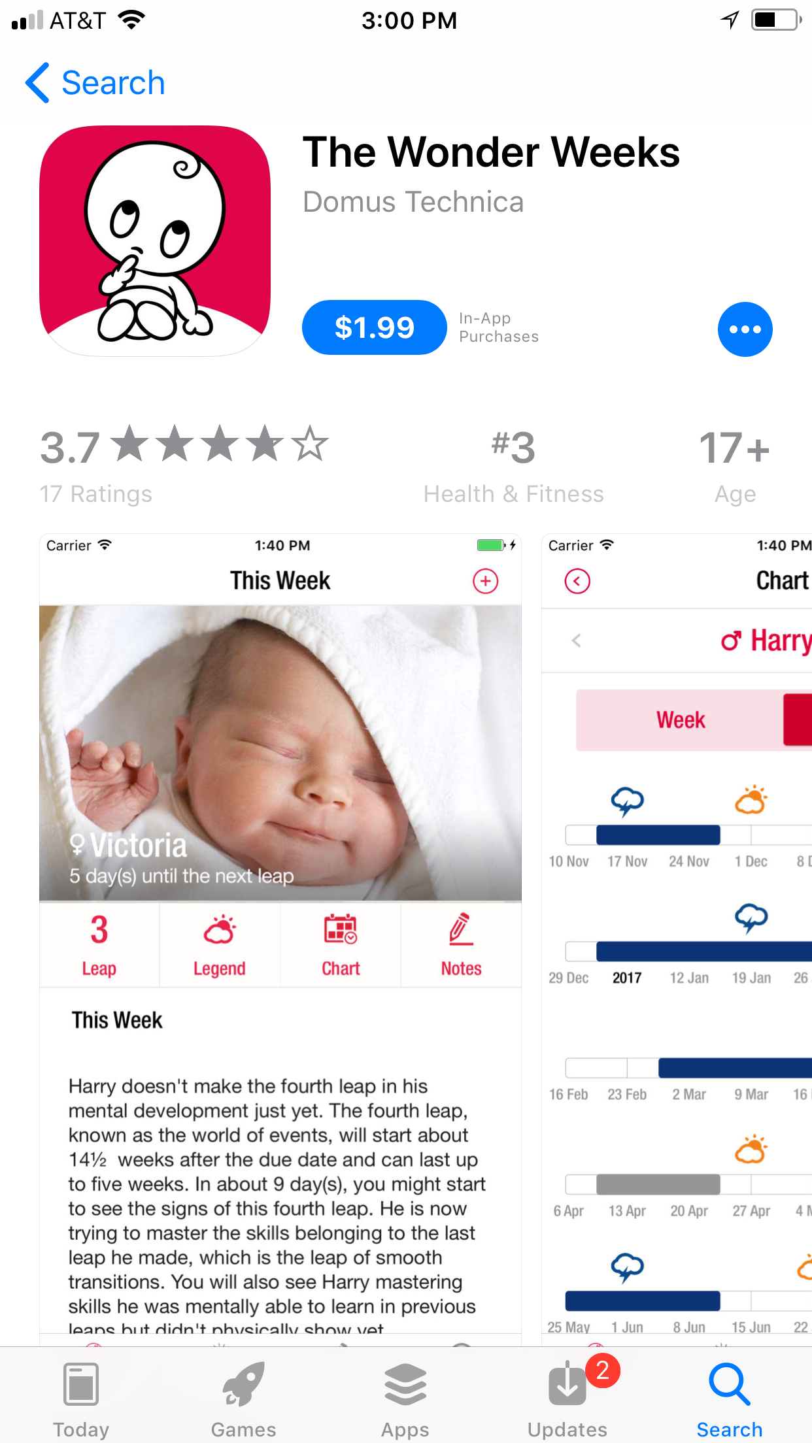Tap The Wonder Weeks app icon

pyautogui.click(x=155, y=241)
